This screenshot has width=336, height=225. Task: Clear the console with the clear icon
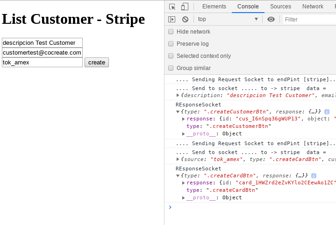[185, 19]
